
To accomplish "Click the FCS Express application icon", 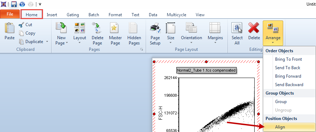I will pos(4,4).
